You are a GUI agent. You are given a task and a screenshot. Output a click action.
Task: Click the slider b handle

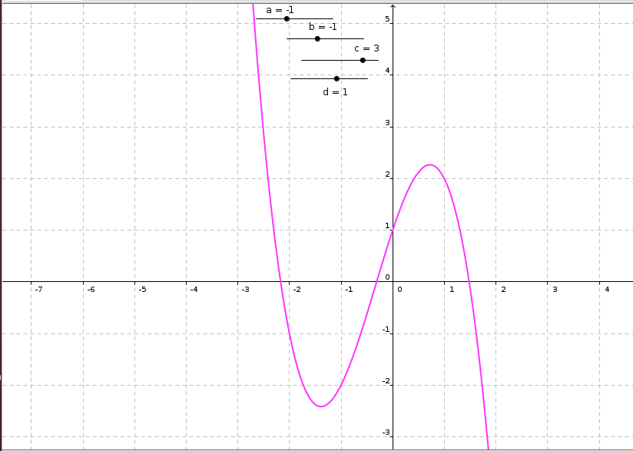tap(317, 38)
